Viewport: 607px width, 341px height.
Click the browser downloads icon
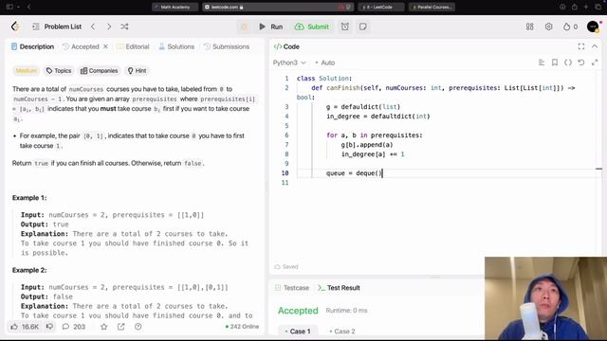(x=562, y=7)
